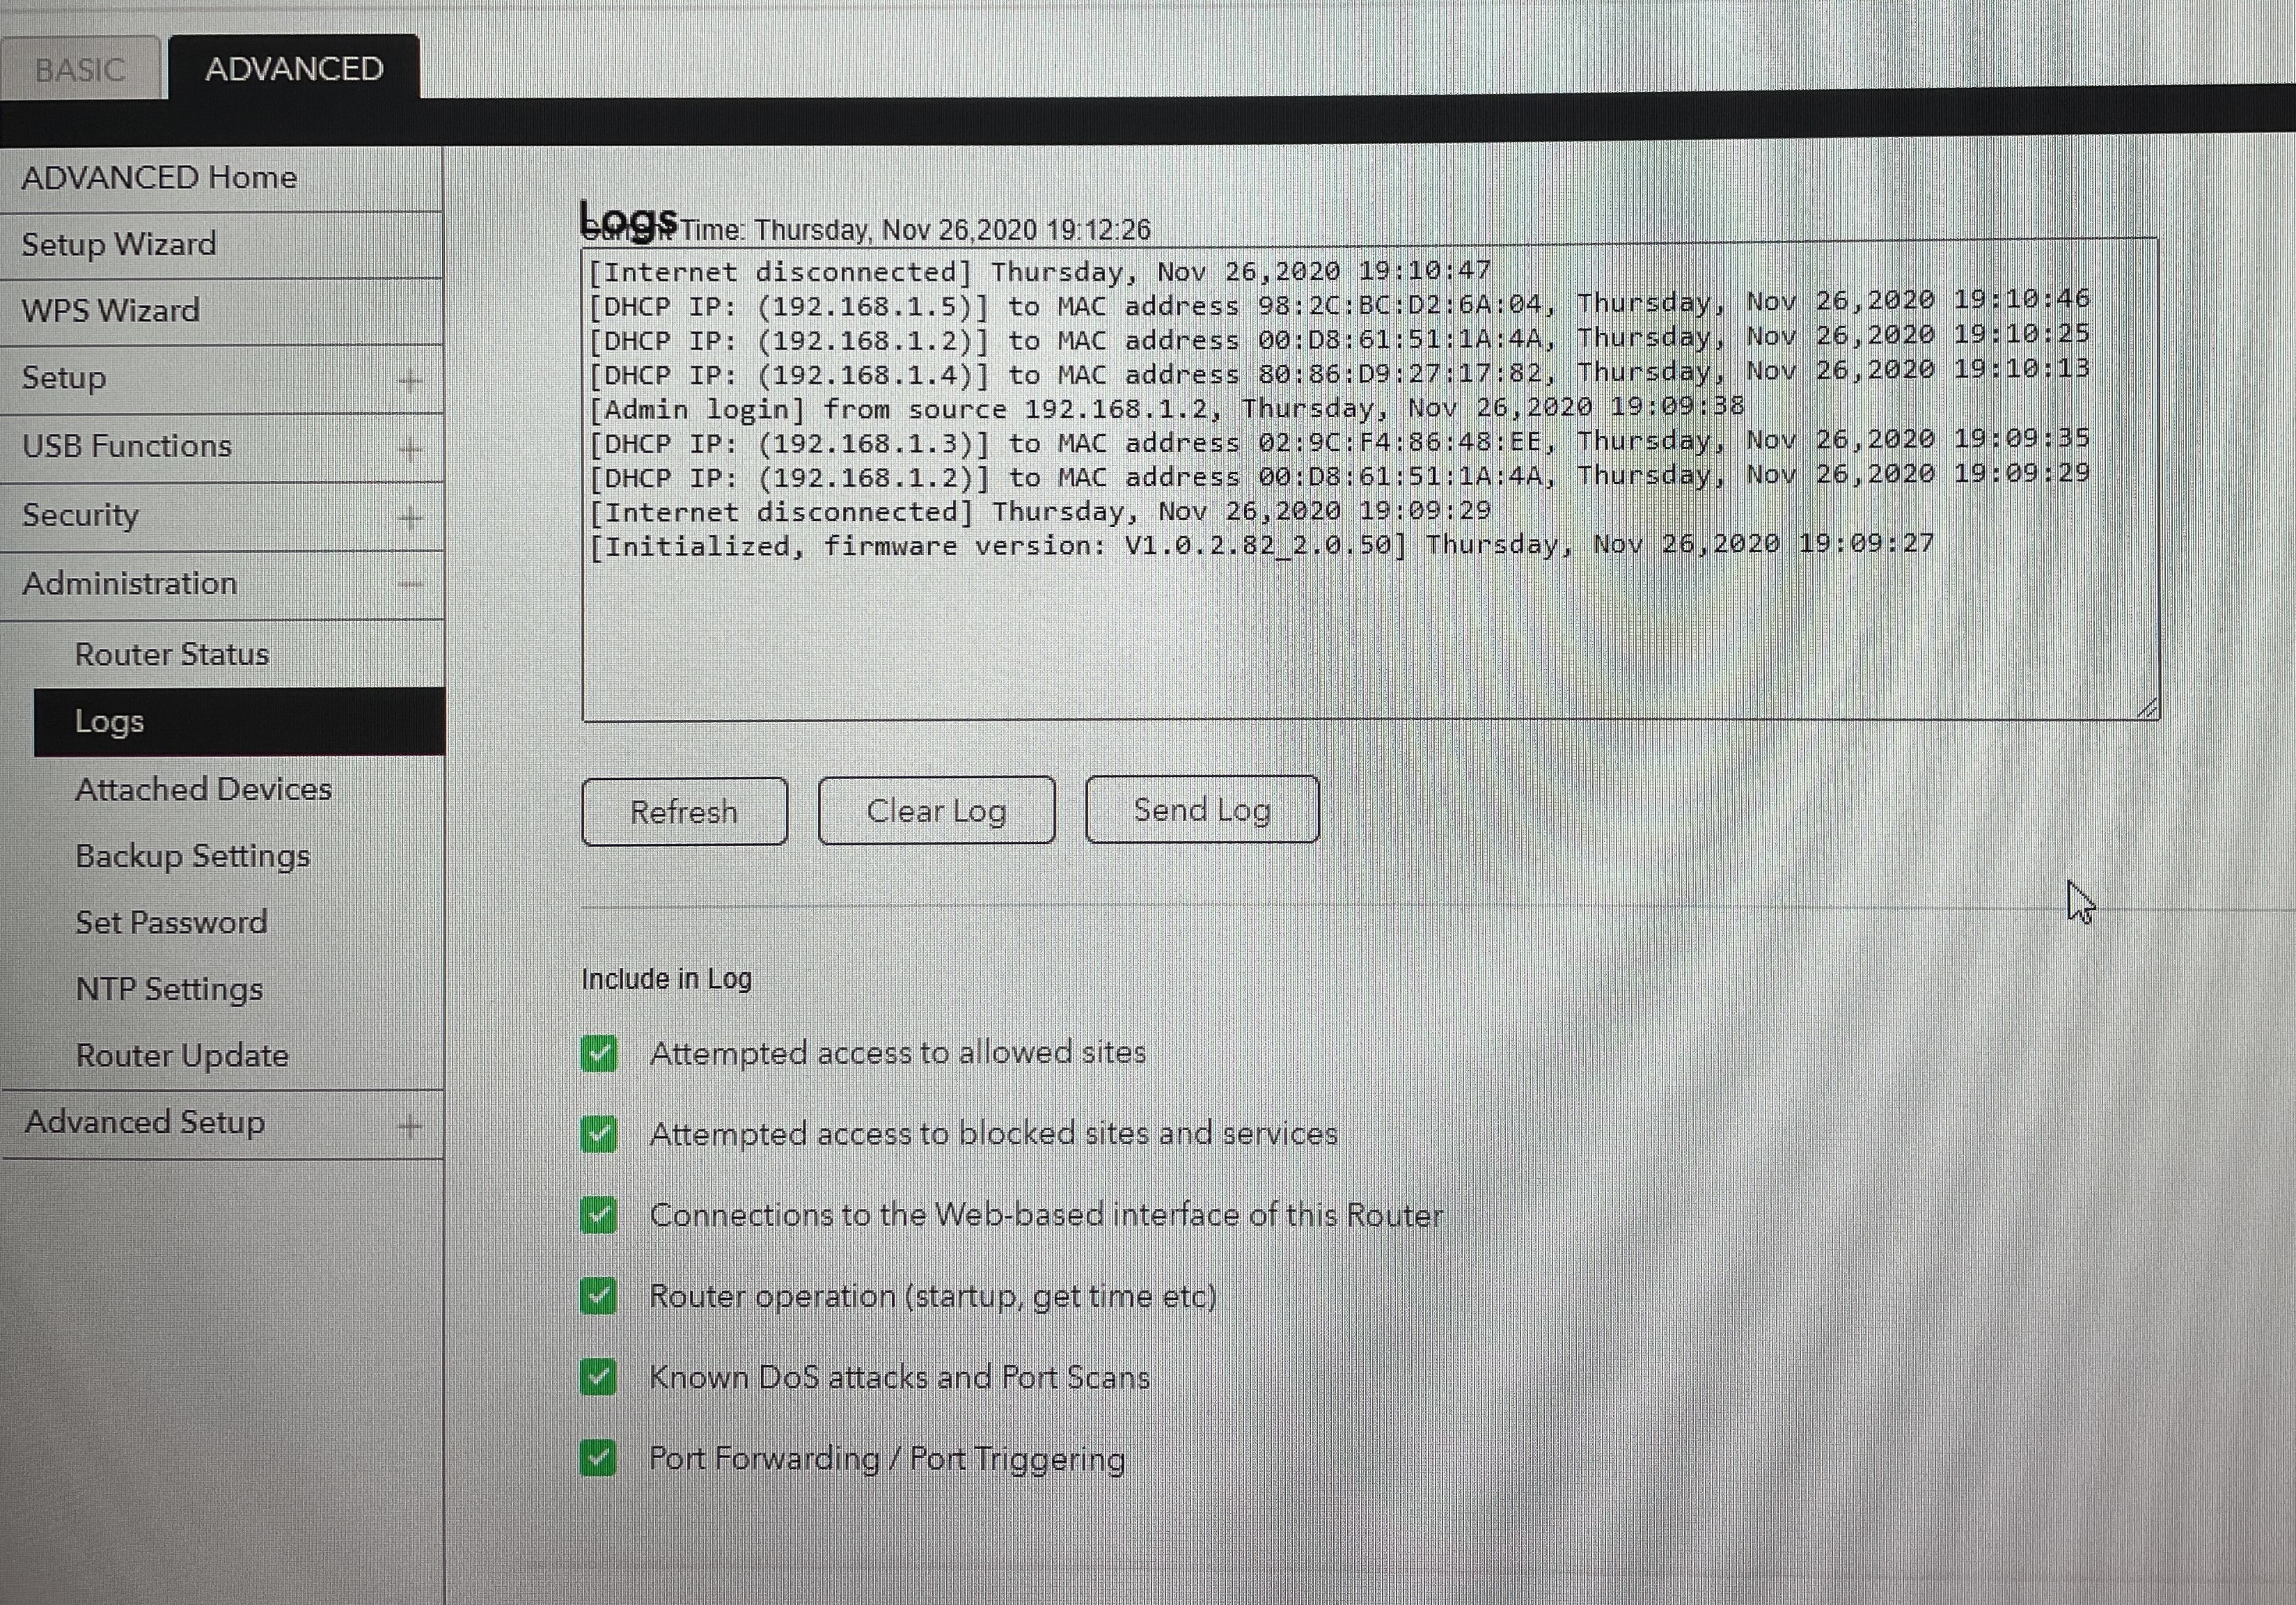Screen dimensions: 2296x1605
Task: Toggle Attempted access to blocked sites checkbox
Action: pyautogui.click(x=599, y=1134)
